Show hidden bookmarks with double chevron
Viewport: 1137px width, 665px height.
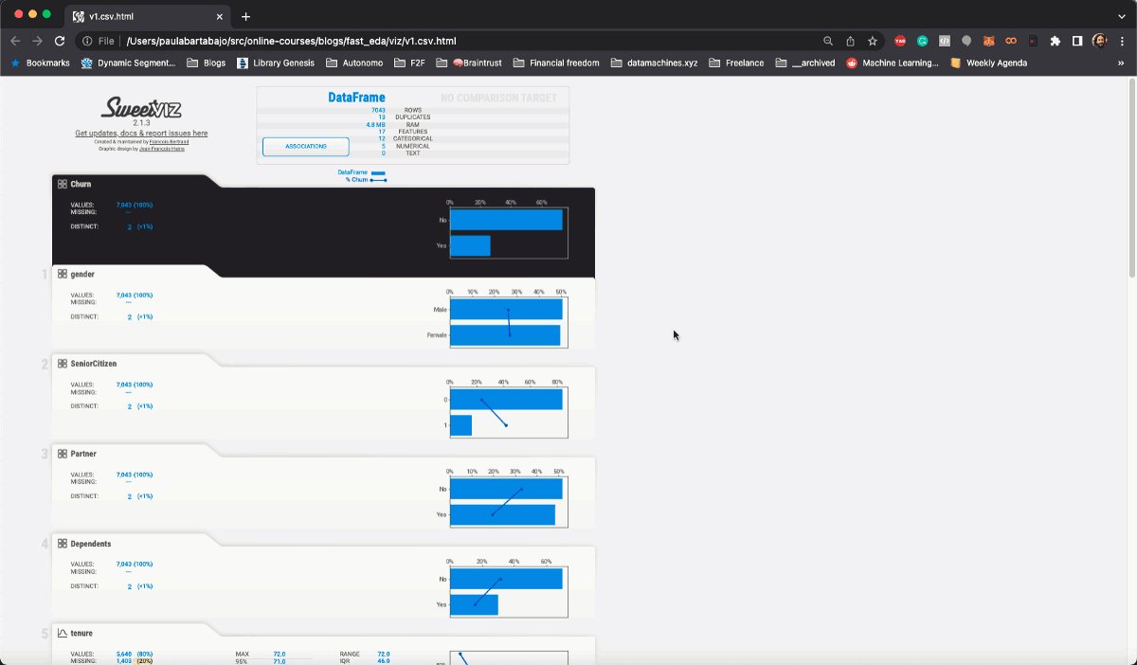point(1122,63)
